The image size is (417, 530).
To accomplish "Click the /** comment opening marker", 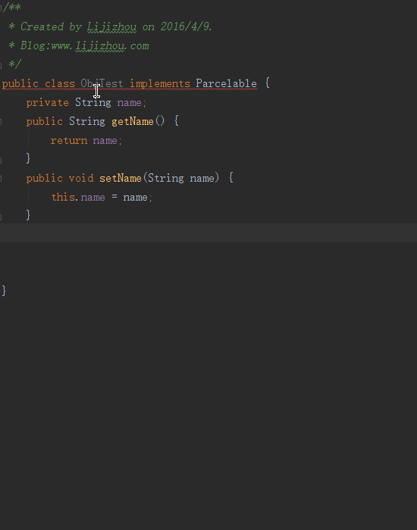I will click(12, 8).
